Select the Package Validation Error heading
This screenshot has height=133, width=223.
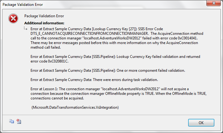[44, 16]
